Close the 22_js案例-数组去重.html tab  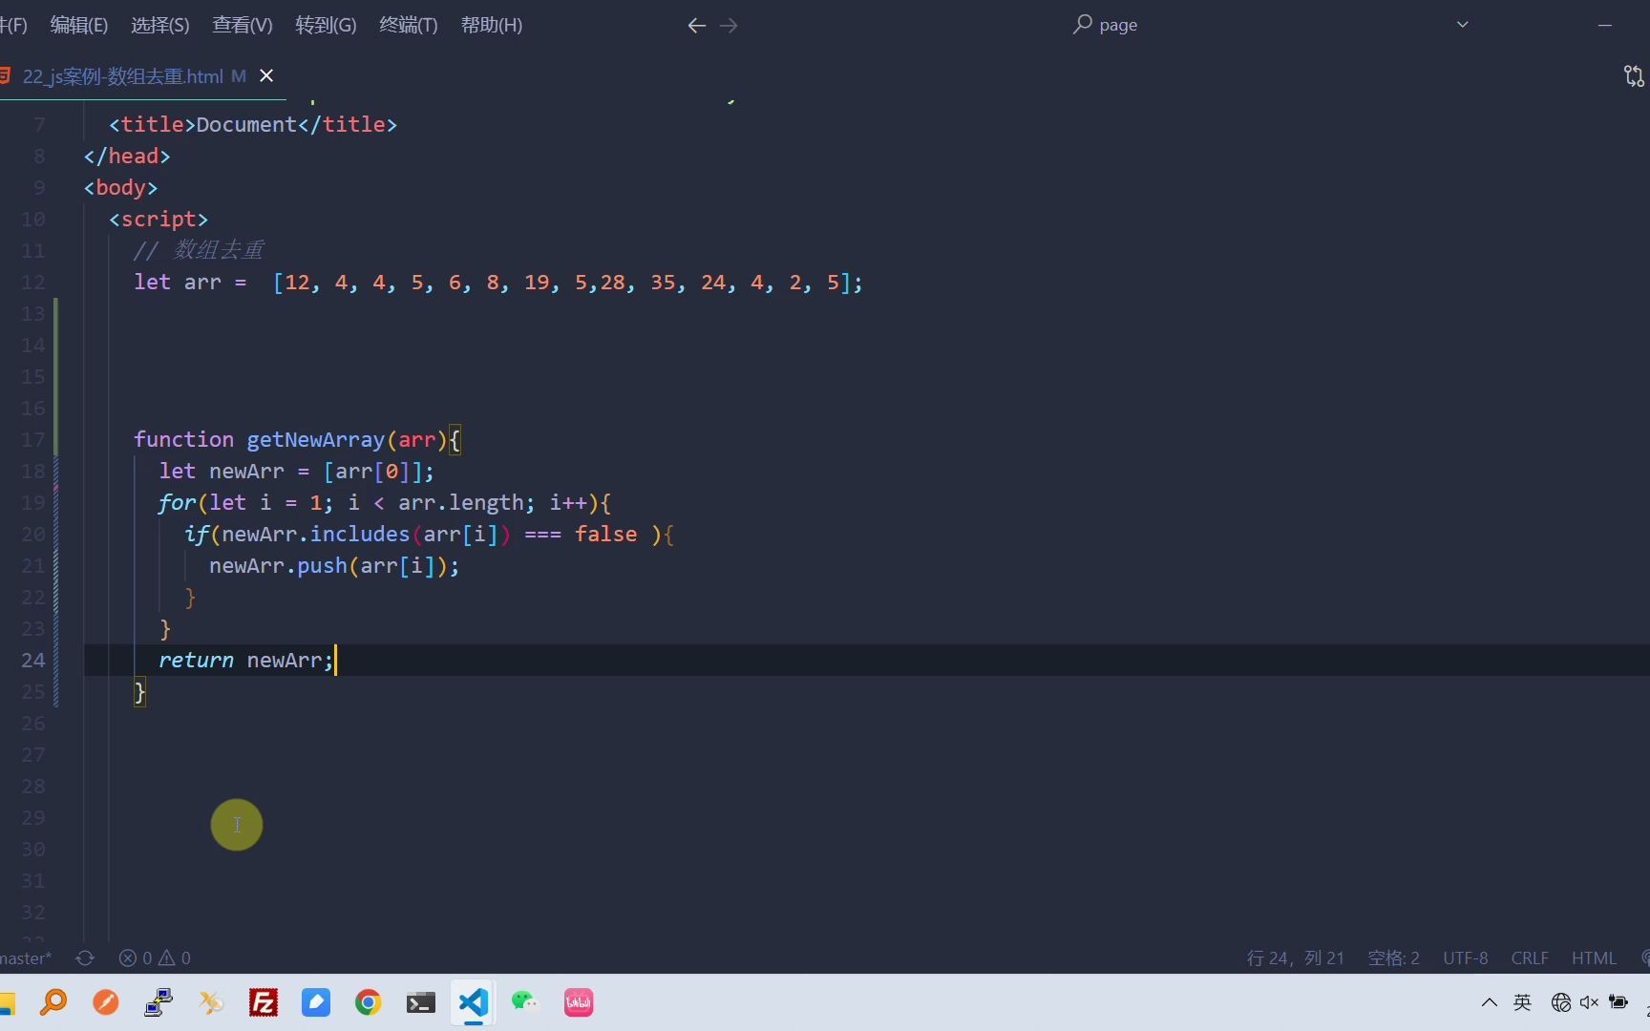[266, 75]
